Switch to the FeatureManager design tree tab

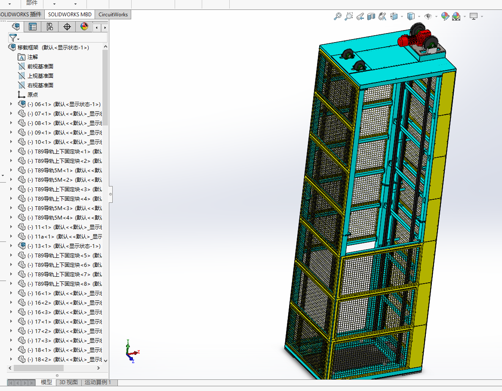coord(15,27)
